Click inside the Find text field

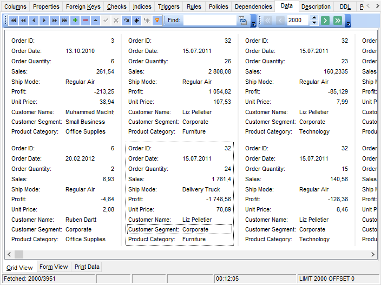click(x=209, y=21)
